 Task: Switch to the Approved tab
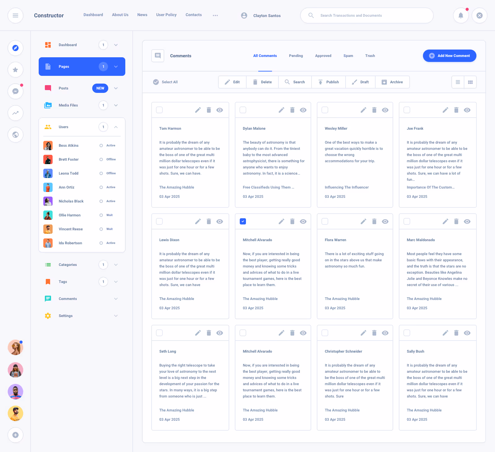[323, 56]
